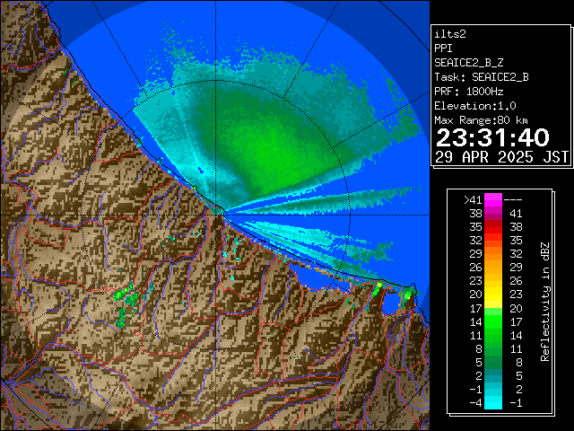
Task: Click the Elevation:1.0 text
Action: 475,106
